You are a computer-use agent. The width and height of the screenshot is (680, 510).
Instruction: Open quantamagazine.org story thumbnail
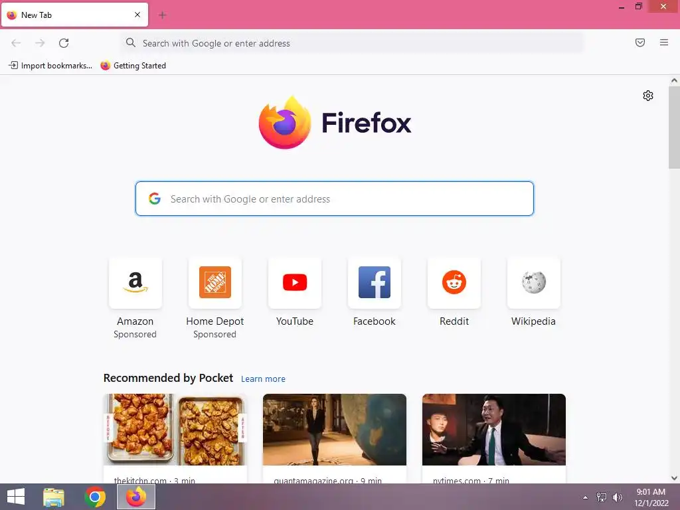(x=335, y=430)
